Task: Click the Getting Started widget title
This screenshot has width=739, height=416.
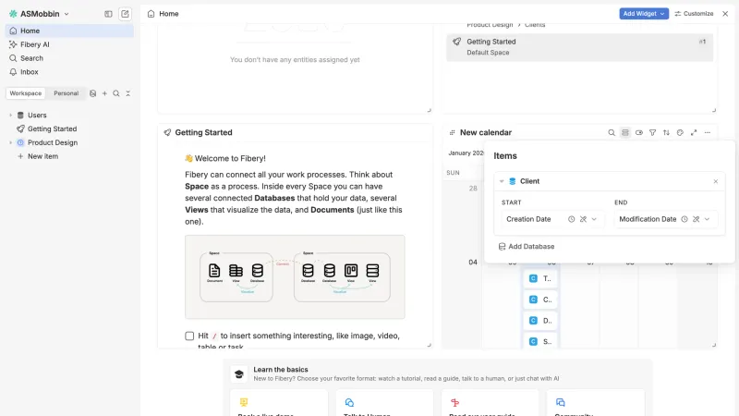Action: click(x=203, y=132)
